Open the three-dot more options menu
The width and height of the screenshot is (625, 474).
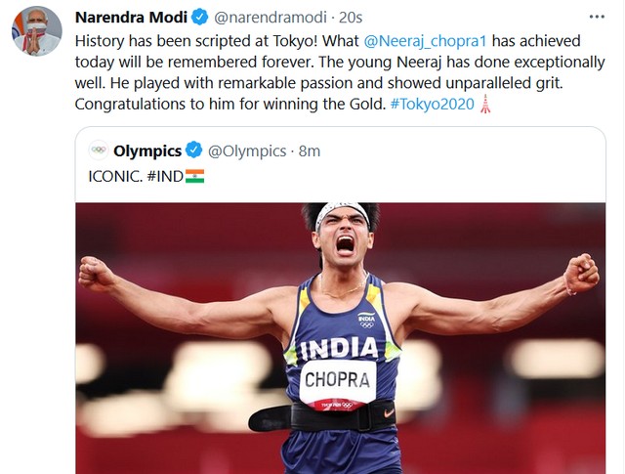597,18
